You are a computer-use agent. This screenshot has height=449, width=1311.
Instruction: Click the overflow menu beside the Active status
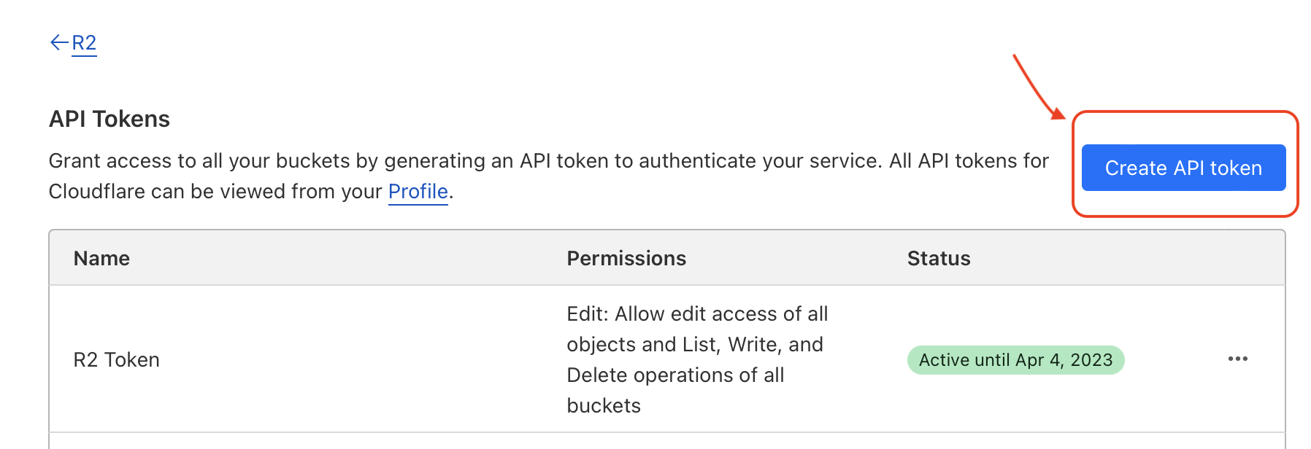coord(1239,359)
